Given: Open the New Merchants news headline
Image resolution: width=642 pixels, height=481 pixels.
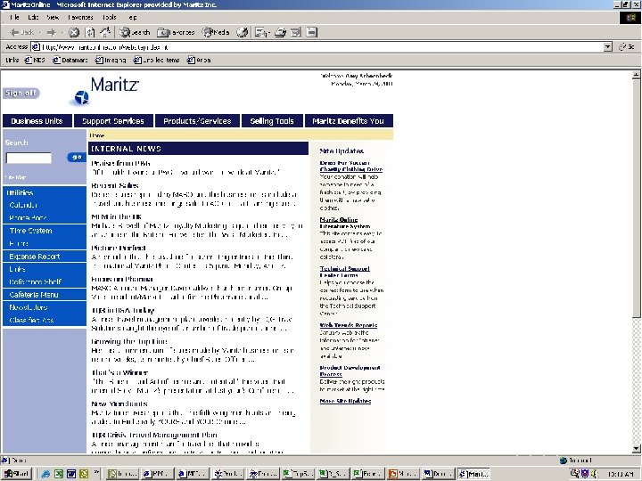Looking at the screenshot, I should (x=119, y=404).
